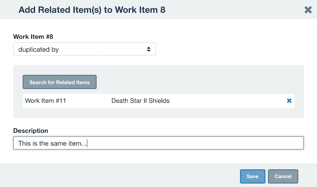Click the Description field label
The width and height of the screenshot is (317, 187).
tap(31, 131)
